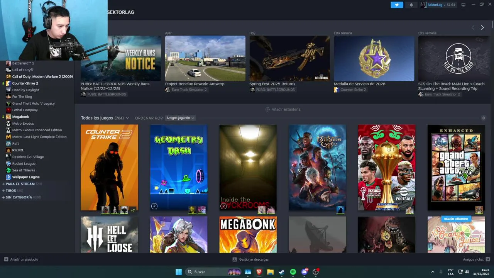Click Añadir un producto
Image resolution: width=494 pixels, height=278 pixels.
coord(21,259)
